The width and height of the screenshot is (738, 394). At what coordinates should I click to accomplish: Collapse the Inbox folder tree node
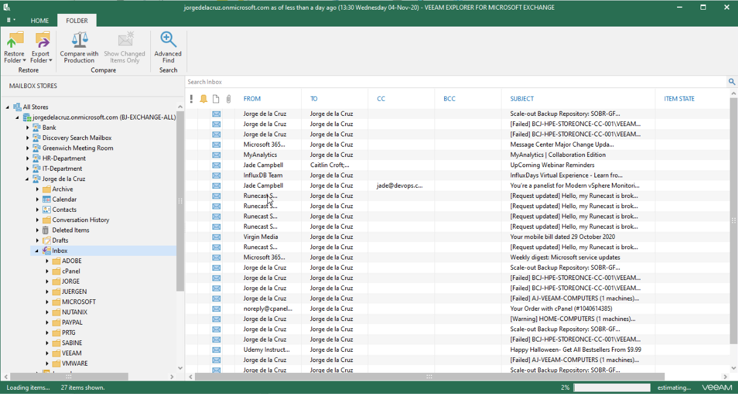(x=37, y=251)
